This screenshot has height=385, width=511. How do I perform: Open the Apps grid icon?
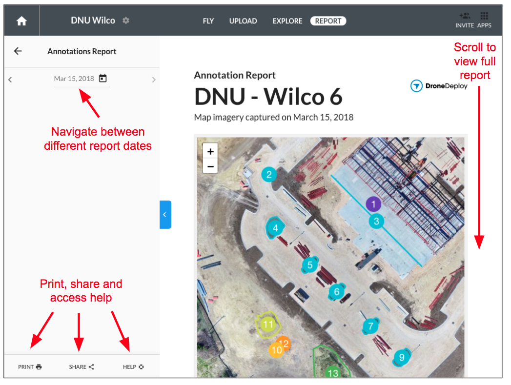[x=484, y=16]
